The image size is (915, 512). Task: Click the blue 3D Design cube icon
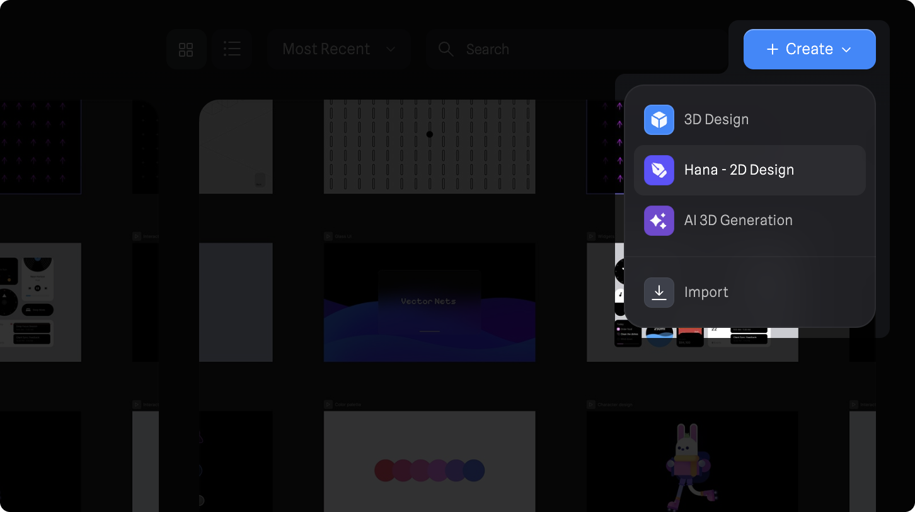[659, 120]
